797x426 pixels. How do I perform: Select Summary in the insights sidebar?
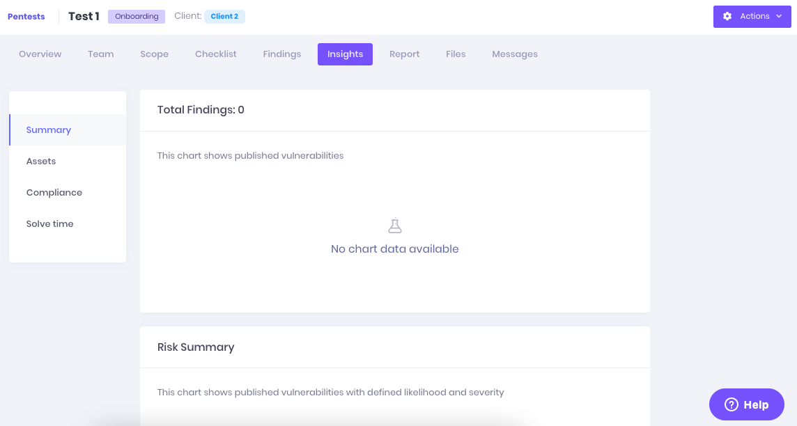pos(68,130)
